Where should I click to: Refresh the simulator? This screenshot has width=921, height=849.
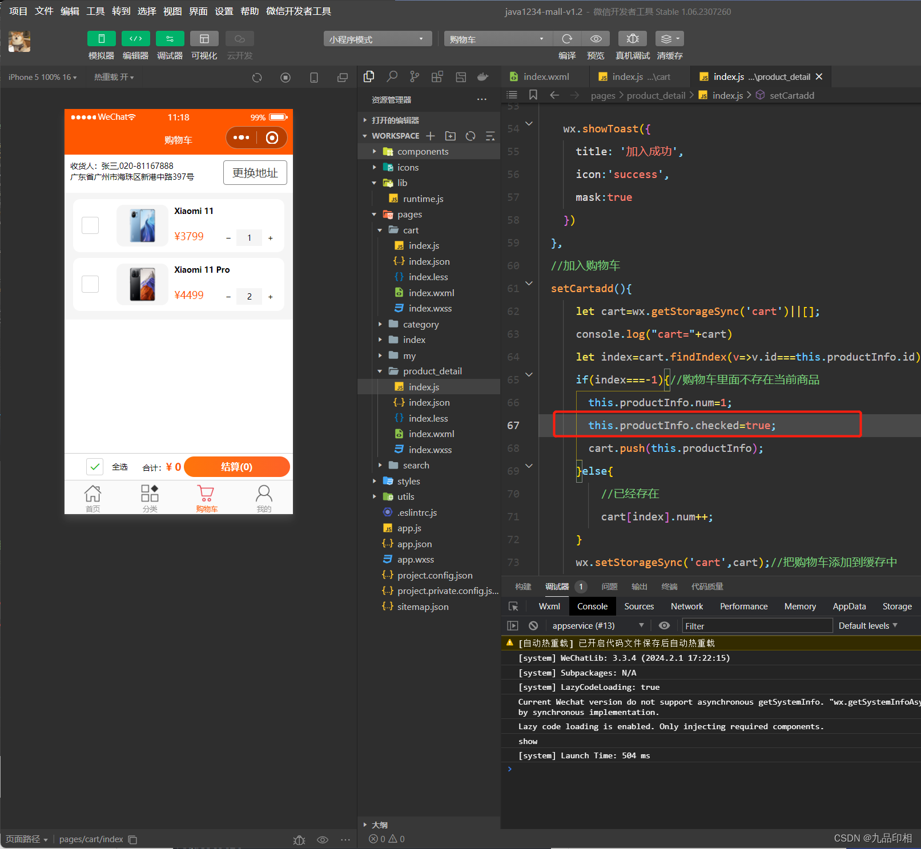[x=257, y=78]
